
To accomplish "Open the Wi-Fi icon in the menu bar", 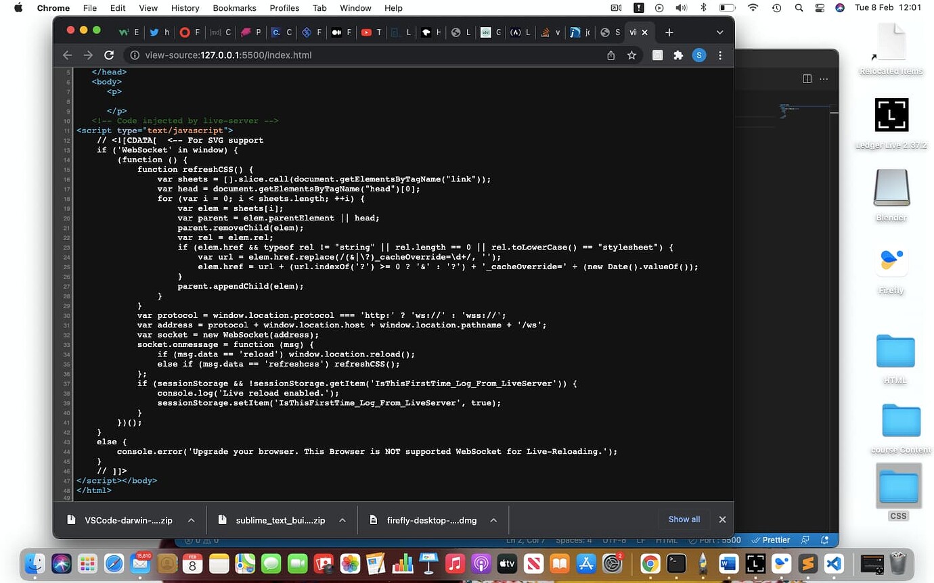I will coord(753,8).
